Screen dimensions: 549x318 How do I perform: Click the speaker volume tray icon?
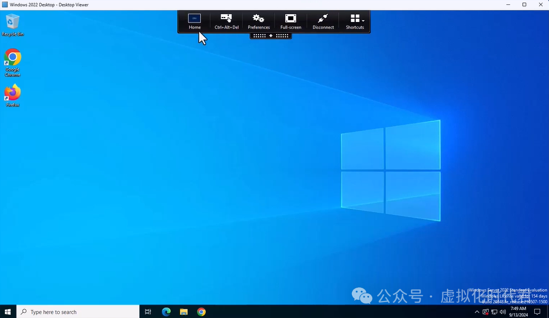tap(503, 312)
